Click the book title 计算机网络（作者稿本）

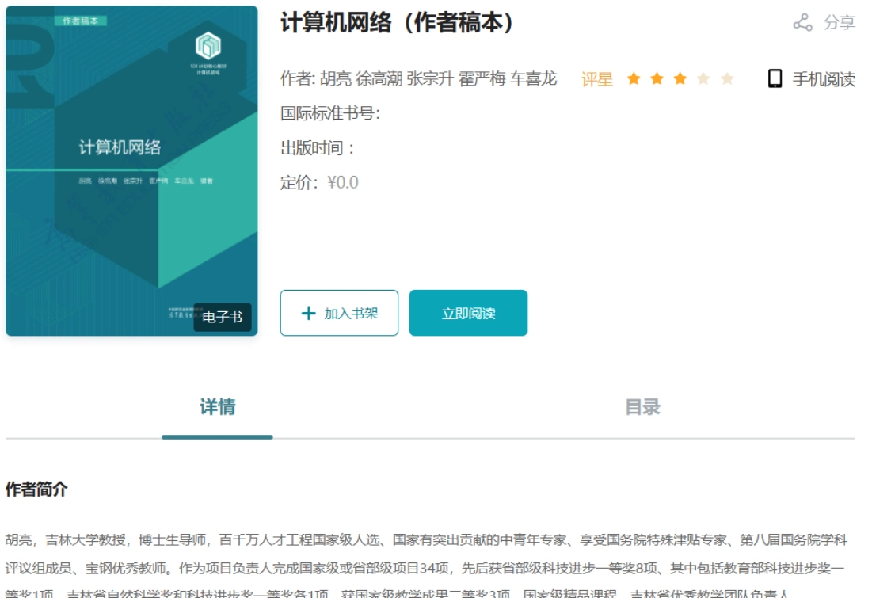click(x=398, y=23)
